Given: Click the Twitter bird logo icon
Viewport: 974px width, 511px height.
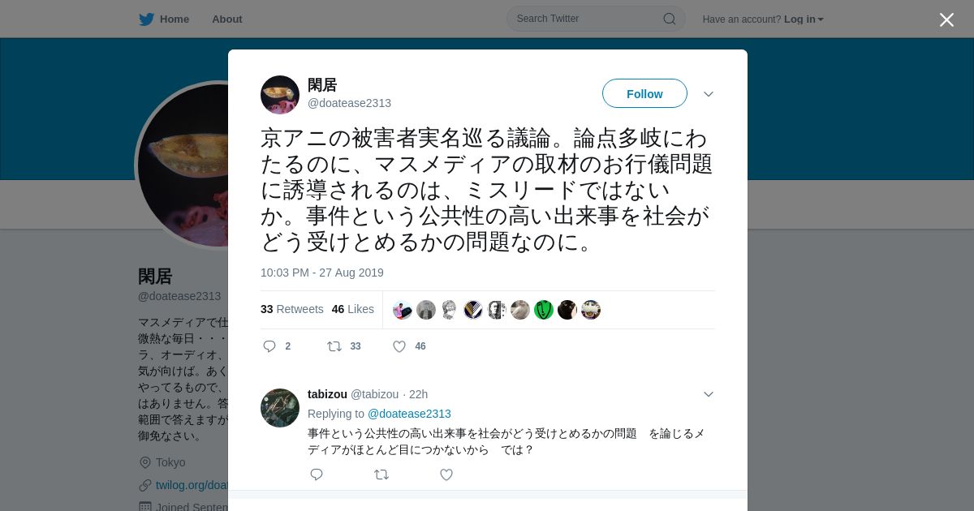Looking at the screenshot, I should pyautogui.click(x=146, y=19).
